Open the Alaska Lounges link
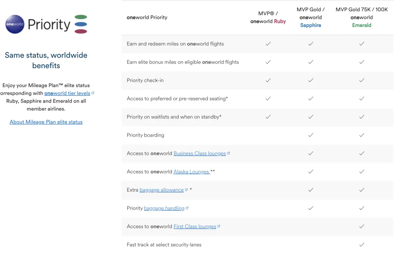 pos(191,172)
